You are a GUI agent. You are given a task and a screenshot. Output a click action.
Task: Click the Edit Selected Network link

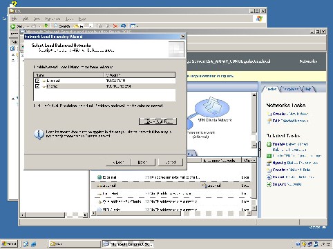click(290, 121)
